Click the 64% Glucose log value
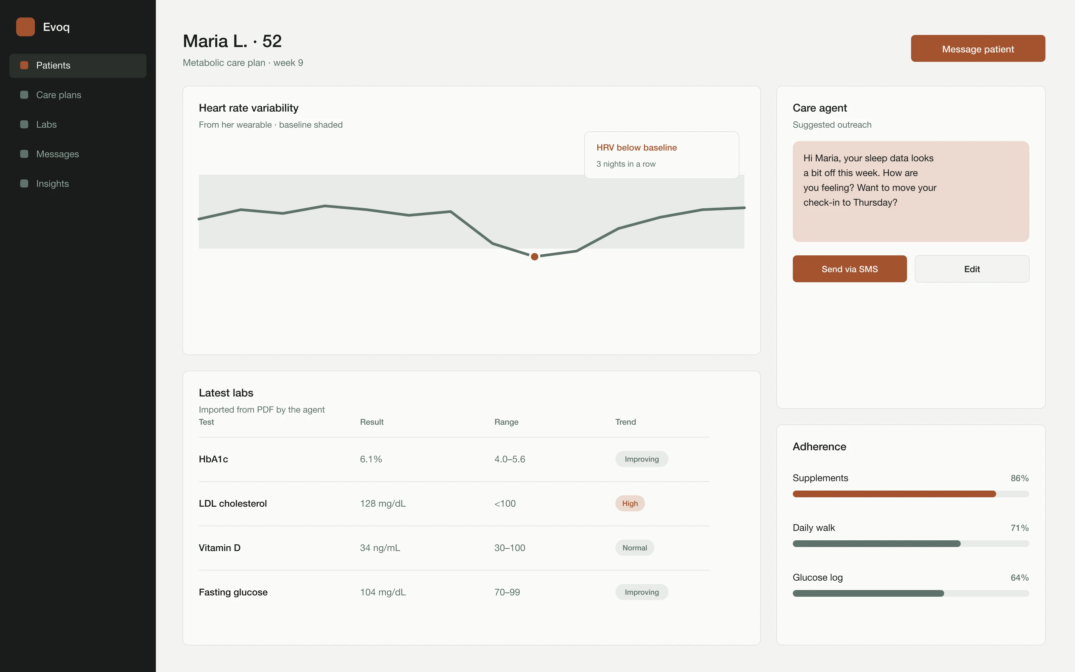This screenshot has width=1075, height=672. click(x=1020, y=578)
